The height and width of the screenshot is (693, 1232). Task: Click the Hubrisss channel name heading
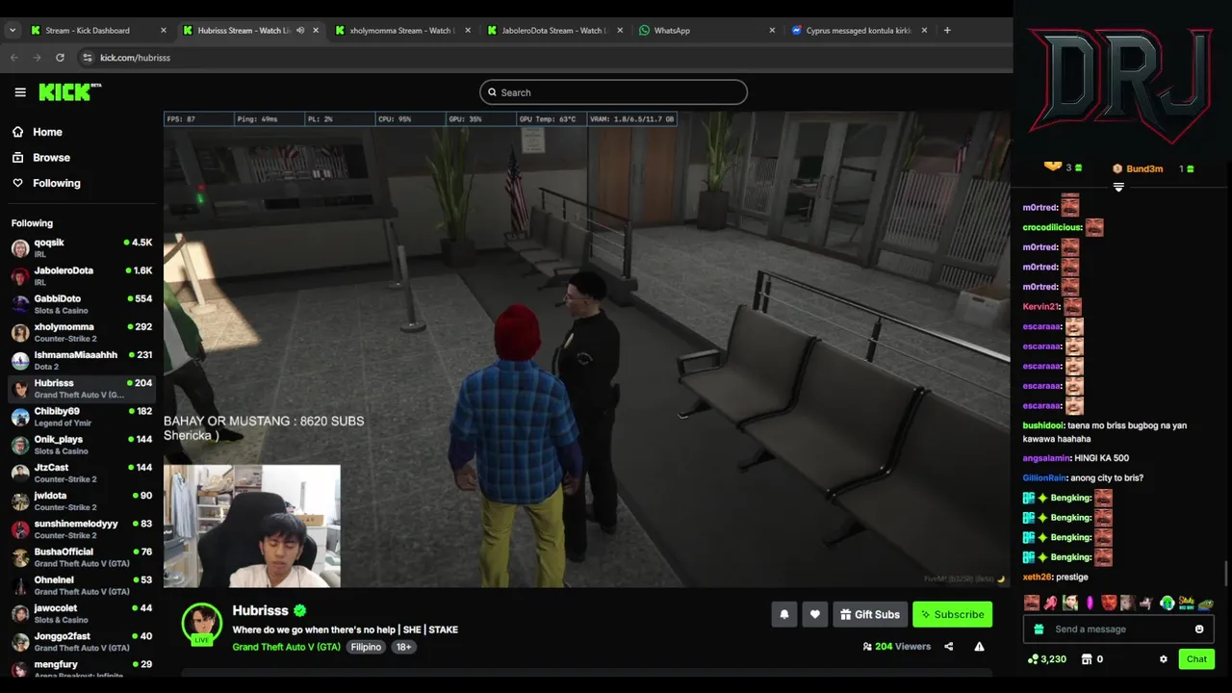(260, 611)
